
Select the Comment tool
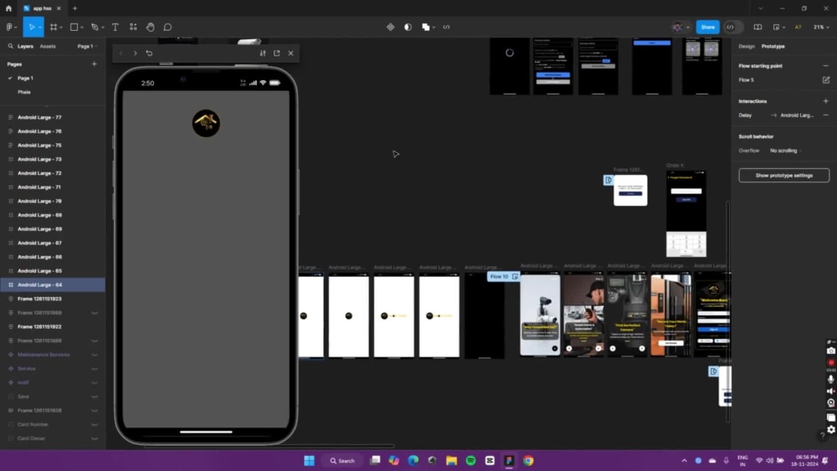[x=167, y=28]
